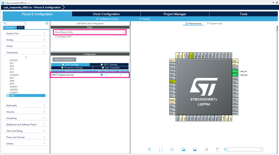Click the peripheral search magnifier icon
The height and width of the screenshot is (155, 279).
point(5,23)
